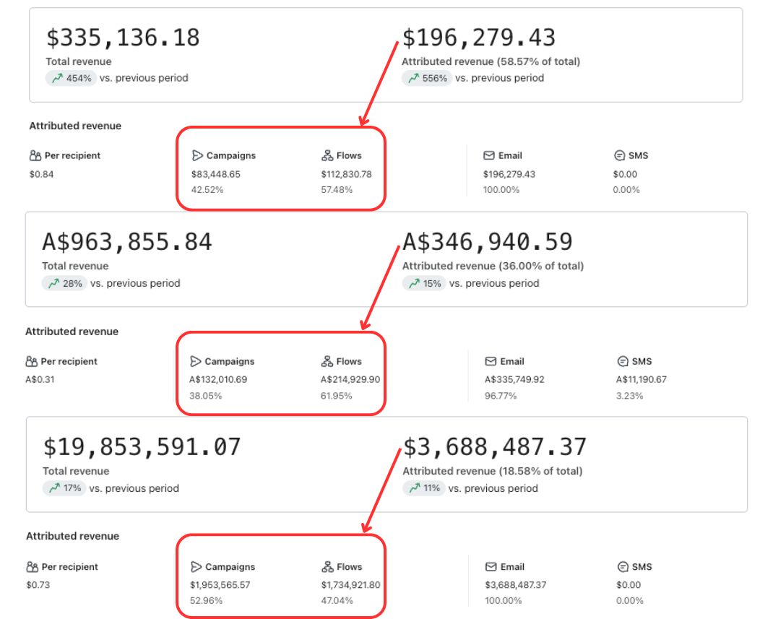The height and width of the screenshot is (619, 773).
Task: Click the green trend arrow beside 556%
Action: coord(413,78)
